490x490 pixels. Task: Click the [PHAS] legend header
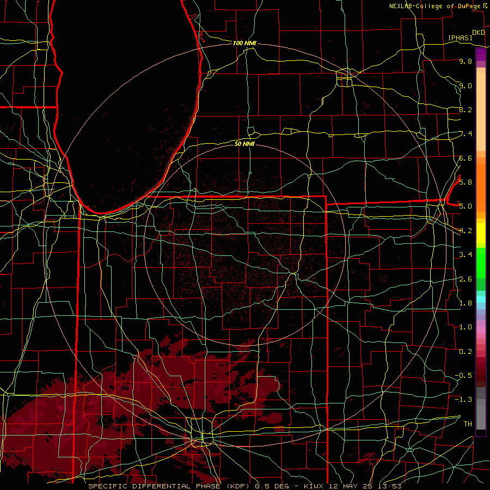[460, 38]
